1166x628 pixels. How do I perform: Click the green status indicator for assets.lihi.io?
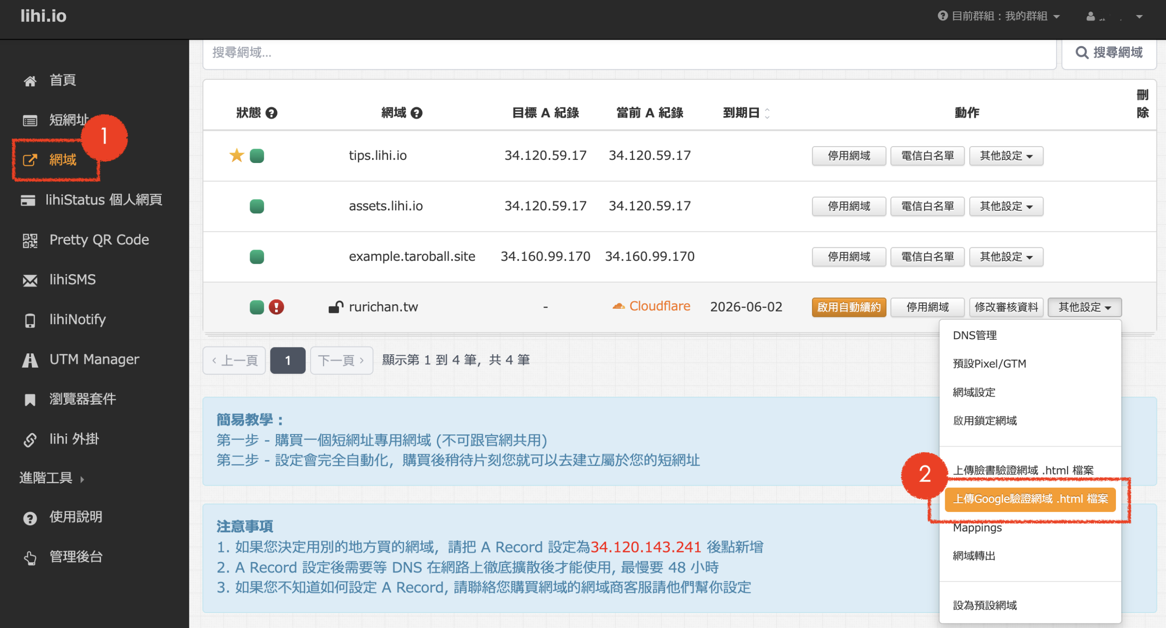(x=257, y=206)
